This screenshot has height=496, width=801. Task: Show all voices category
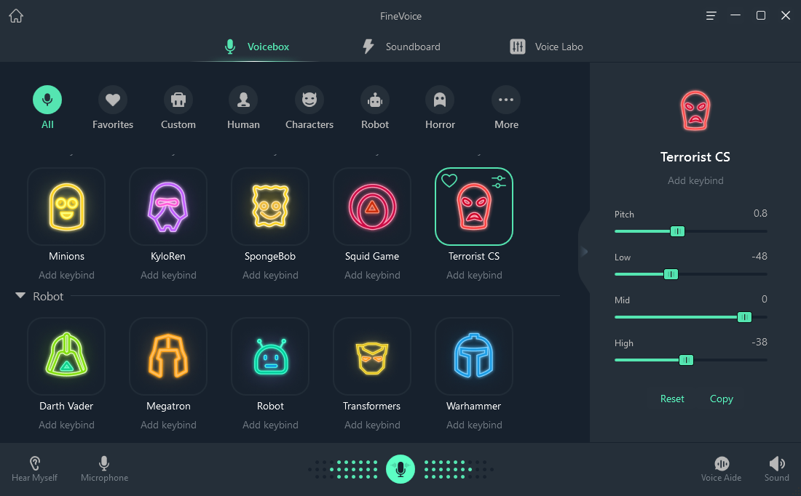[47, 108]
